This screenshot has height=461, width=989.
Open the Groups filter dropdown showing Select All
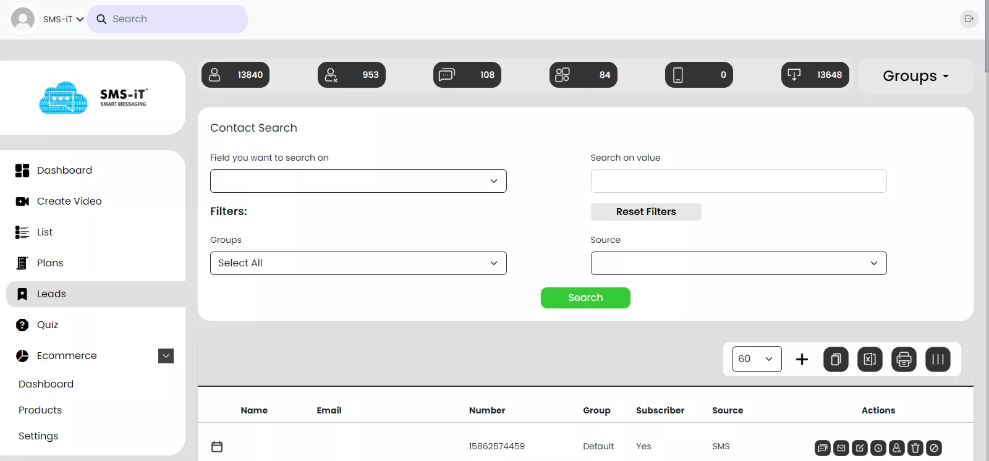coord(358,263)
